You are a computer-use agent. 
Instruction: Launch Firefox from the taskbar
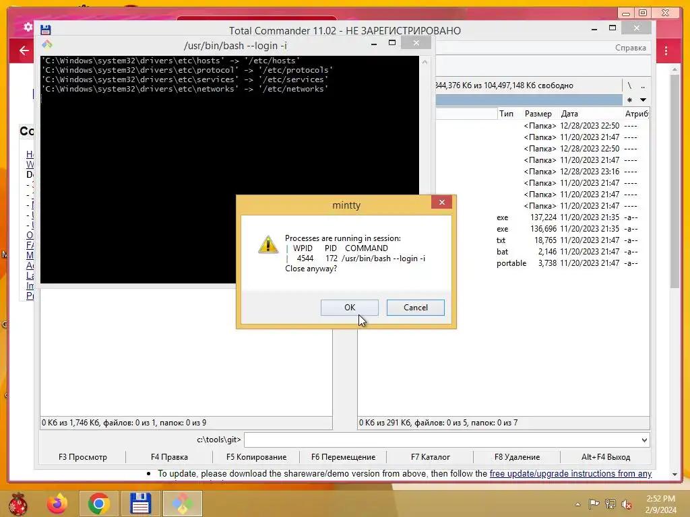point(57,504)
